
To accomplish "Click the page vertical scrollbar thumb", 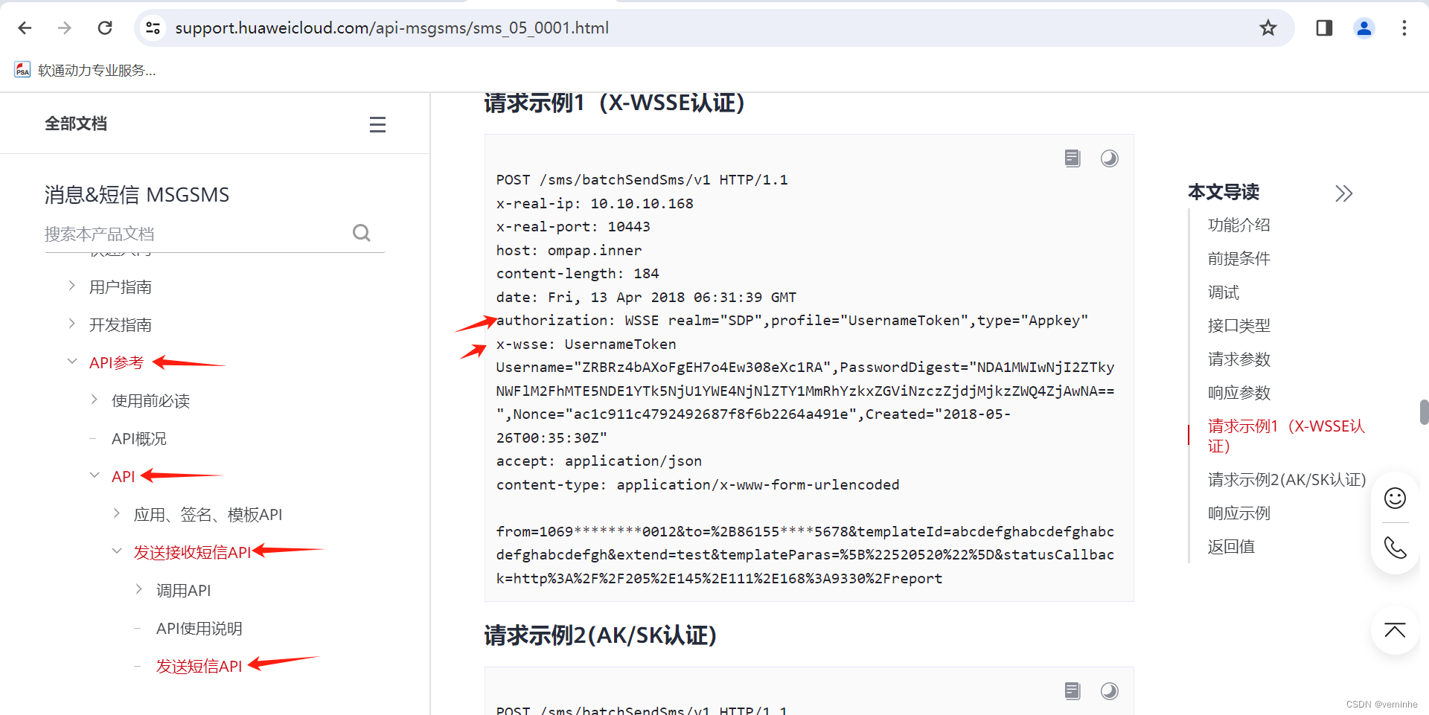I will (1424, 411).
